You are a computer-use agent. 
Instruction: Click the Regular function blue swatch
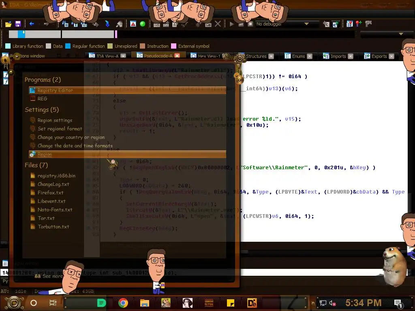click(68, 46)
